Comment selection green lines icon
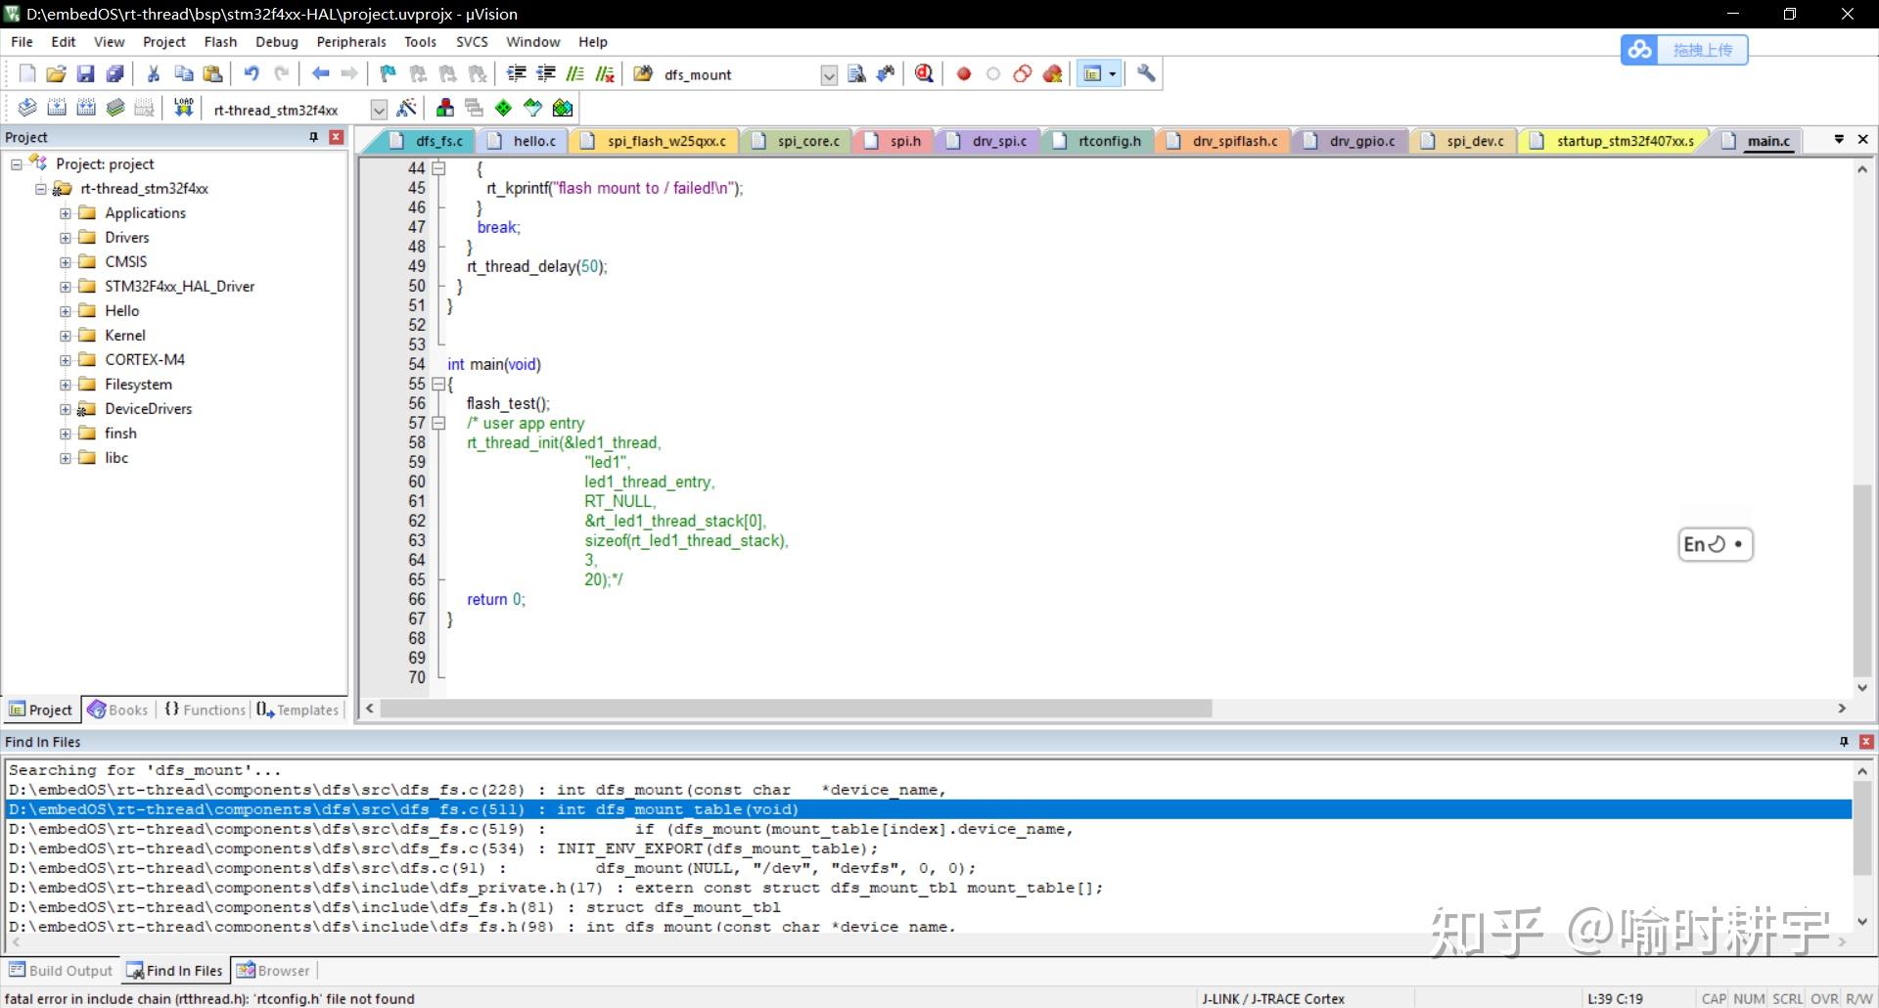 coord(575,74)
